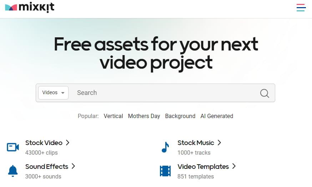312x187 pixels.
Task: Go to the Sound Effects heading link
Action: (x=46, y=166)
